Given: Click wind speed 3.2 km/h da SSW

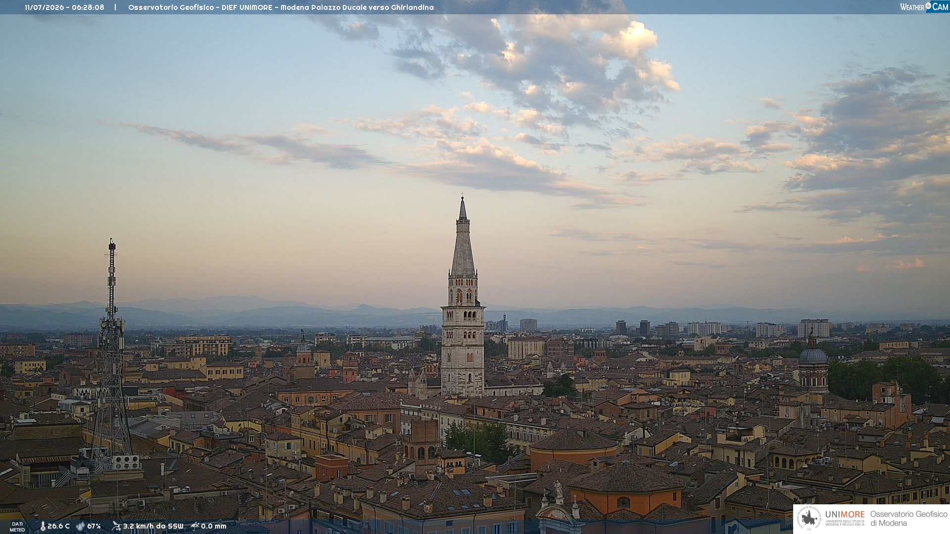Looking at the screenshot, I should [153, 526].
